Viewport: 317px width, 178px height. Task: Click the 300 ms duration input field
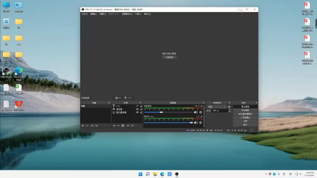(220, 111)
